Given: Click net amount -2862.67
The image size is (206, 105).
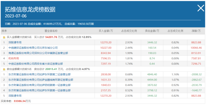Looking at the screenshot, I should (196, 80).
